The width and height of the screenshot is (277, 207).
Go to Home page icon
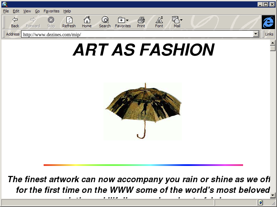click(87, 20)
